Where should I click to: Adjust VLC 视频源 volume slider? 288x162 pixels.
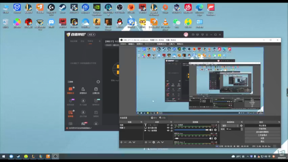coord(192,130)
